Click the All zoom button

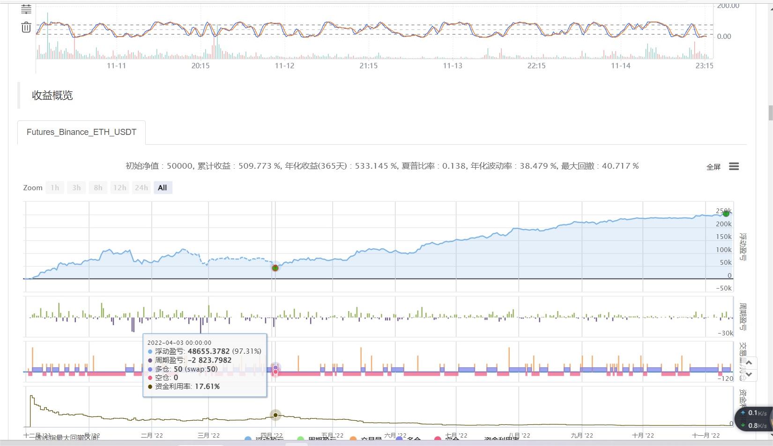click(163, 187)
